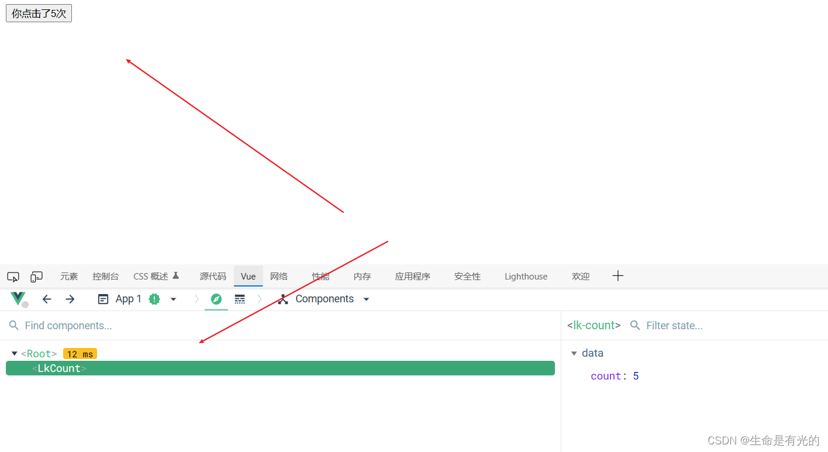This screenshot has width=828, height=452.
Task: Add more tools with plus icon
Action: 618,276
